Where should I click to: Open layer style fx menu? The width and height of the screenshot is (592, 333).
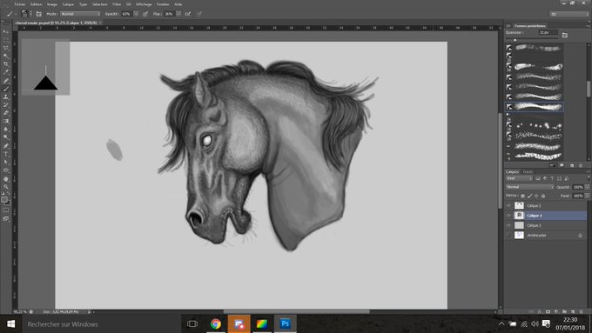click(540, 311)
